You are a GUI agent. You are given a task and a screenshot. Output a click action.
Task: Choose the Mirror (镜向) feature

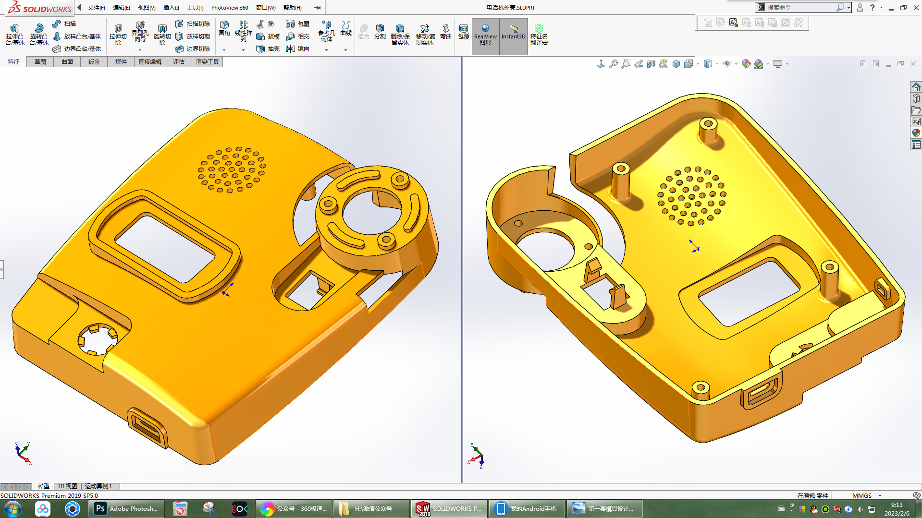point(297,48)
